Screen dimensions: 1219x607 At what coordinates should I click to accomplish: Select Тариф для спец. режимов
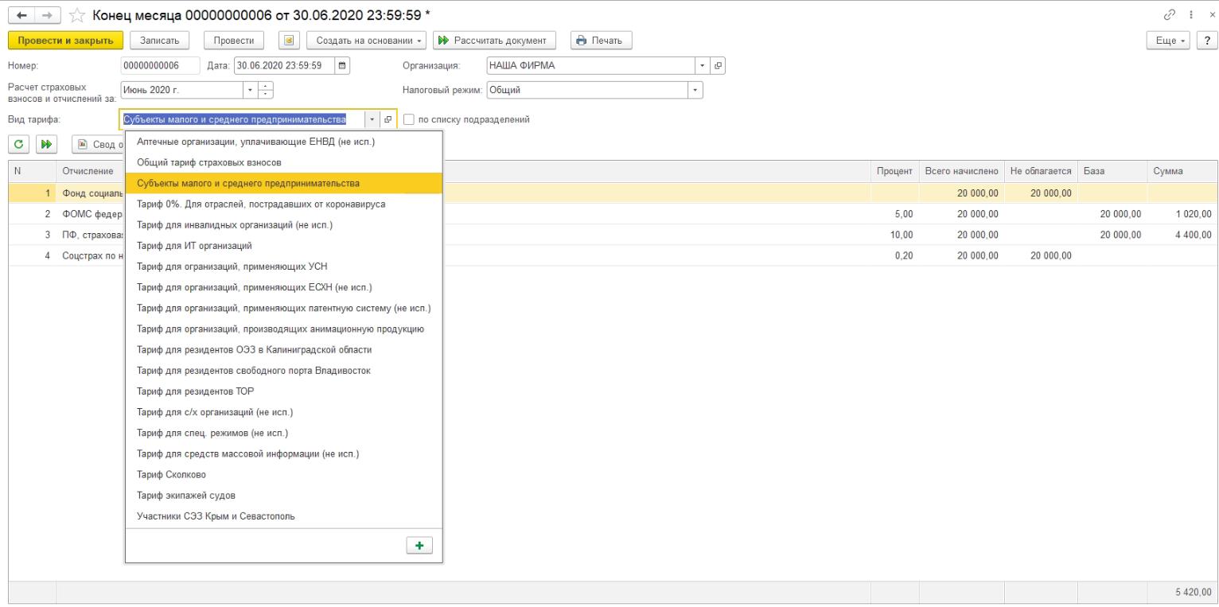(284, 433)
